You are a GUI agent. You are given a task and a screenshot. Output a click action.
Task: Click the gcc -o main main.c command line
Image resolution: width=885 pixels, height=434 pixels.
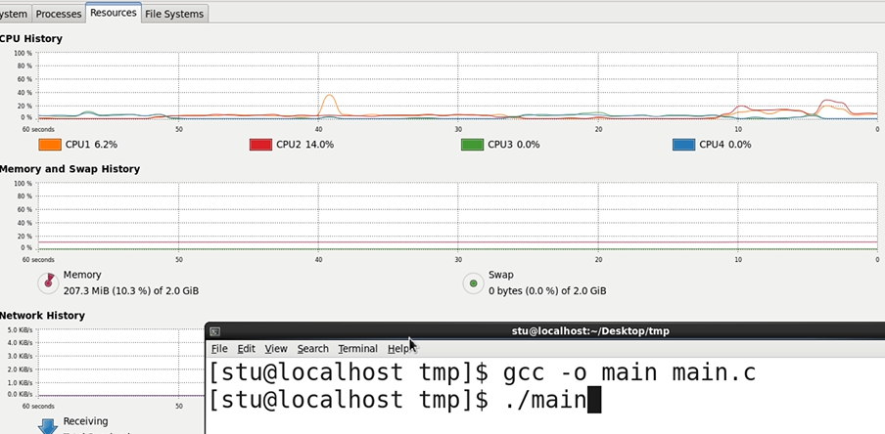483,373
